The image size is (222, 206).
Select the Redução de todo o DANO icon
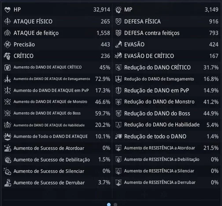[118, 137]
